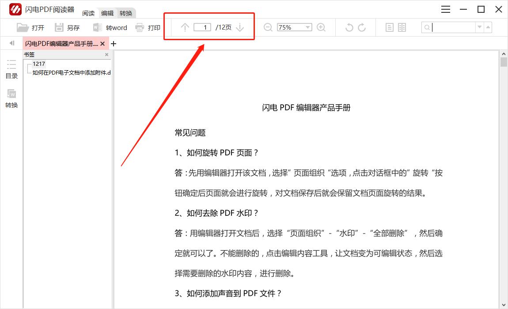508x309 pixels.
Task: Click the page number input field
Action: 202,27
